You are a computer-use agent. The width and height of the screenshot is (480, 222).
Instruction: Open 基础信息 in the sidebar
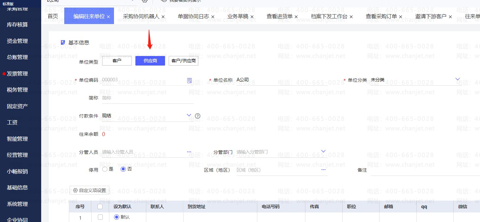tap(17, 188)
